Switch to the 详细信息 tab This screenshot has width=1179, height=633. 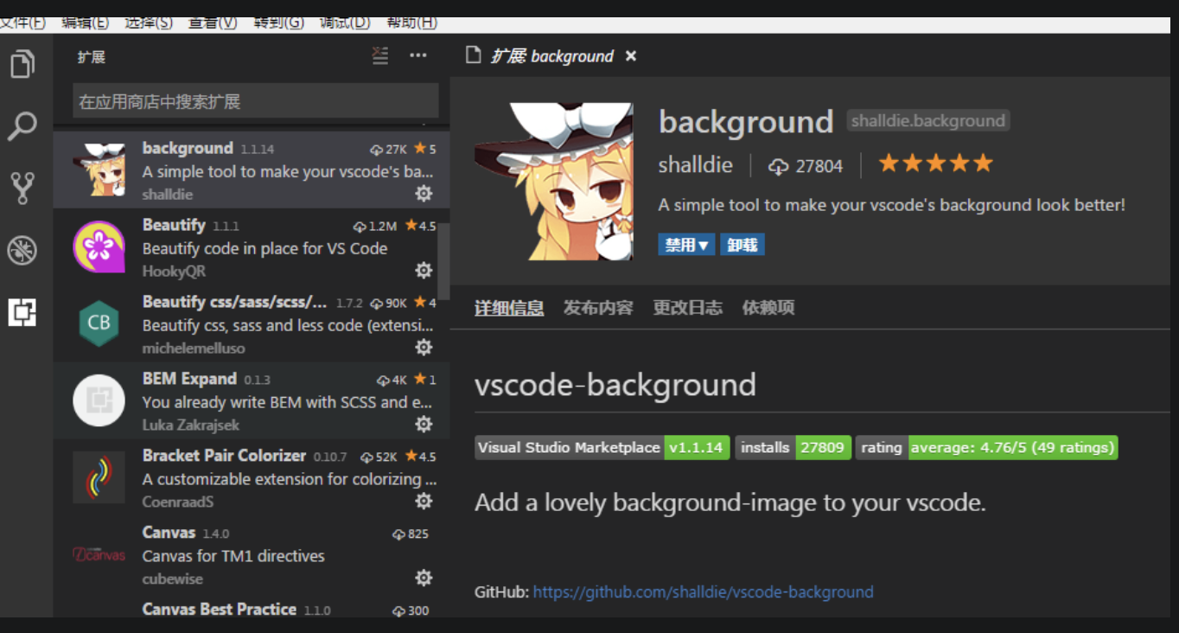click(509, 308)
